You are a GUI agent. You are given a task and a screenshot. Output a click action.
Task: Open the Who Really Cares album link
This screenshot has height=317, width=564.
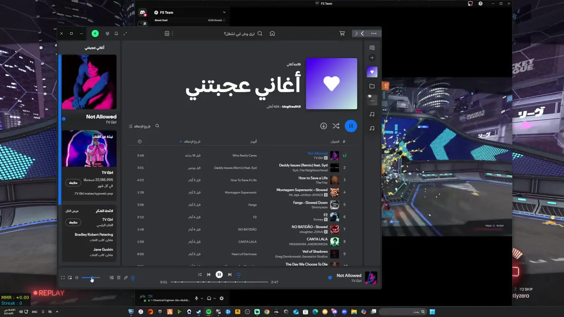[x=245, y=155]
